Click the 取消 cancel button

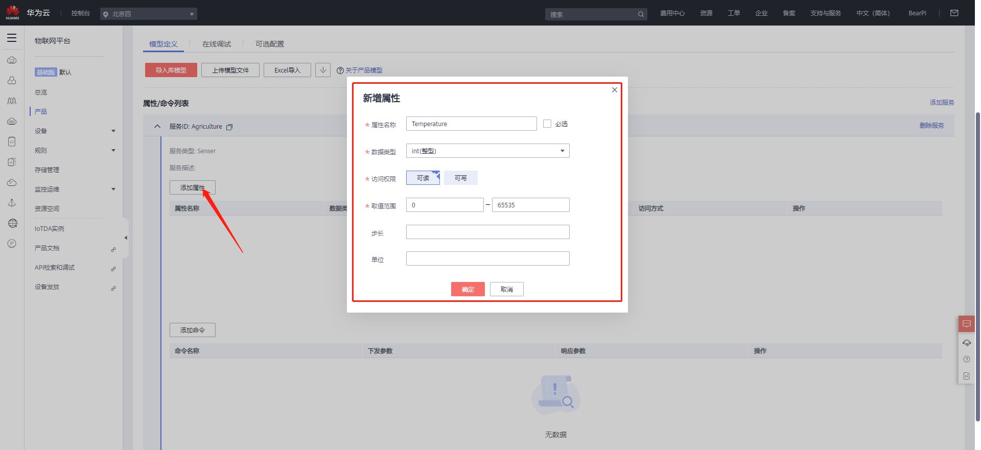[x=506, y=289]
